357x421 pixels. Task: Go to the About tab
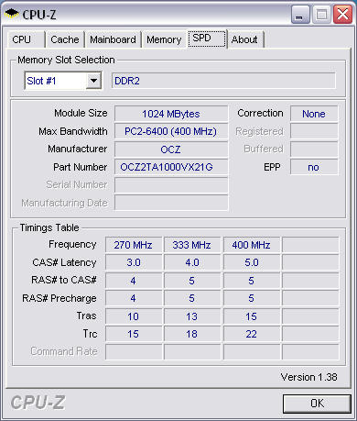245,39
